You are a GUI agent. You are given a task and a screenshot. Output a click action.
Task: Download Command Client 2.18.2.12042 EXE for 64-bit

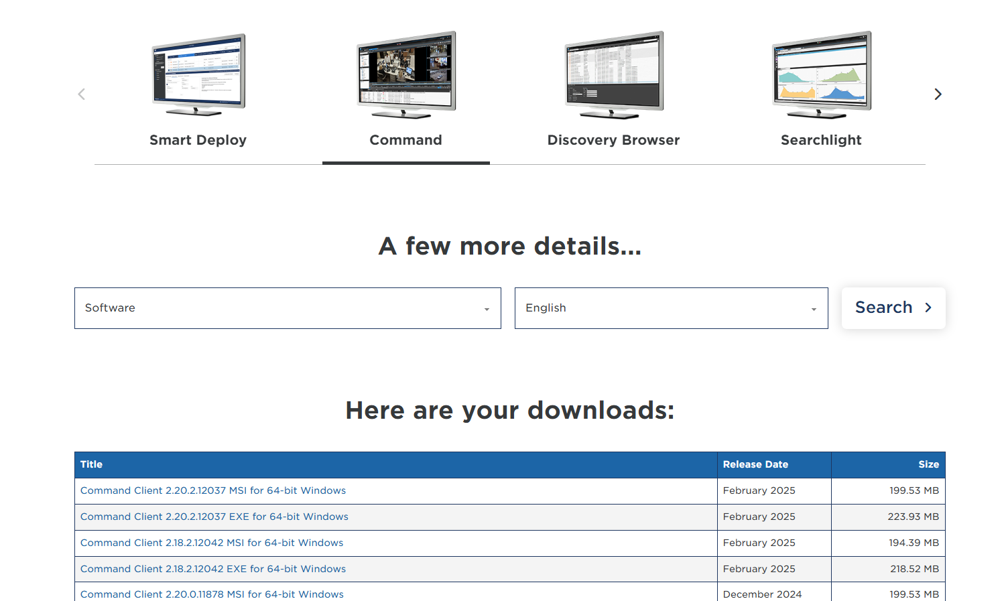click(213, 569)
